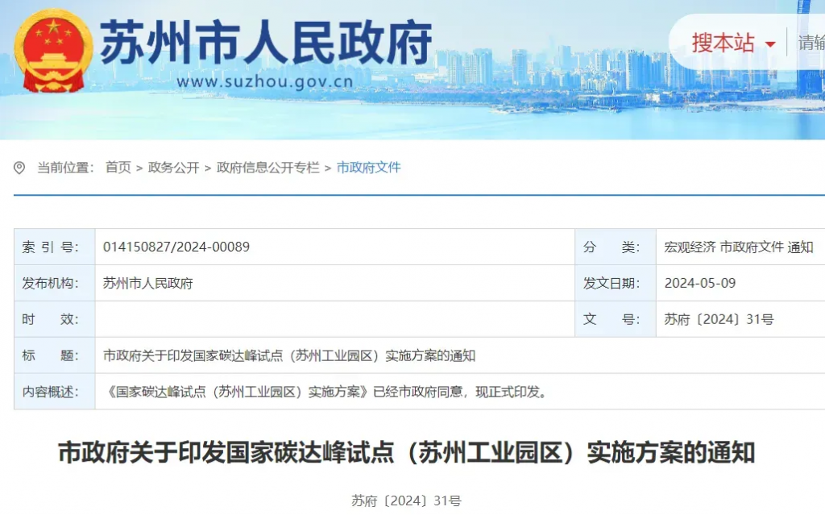Click the 宏观经济 市政府文件 通知 classification
Viewport: 825px width, 515px height.
tap(738, 247)
